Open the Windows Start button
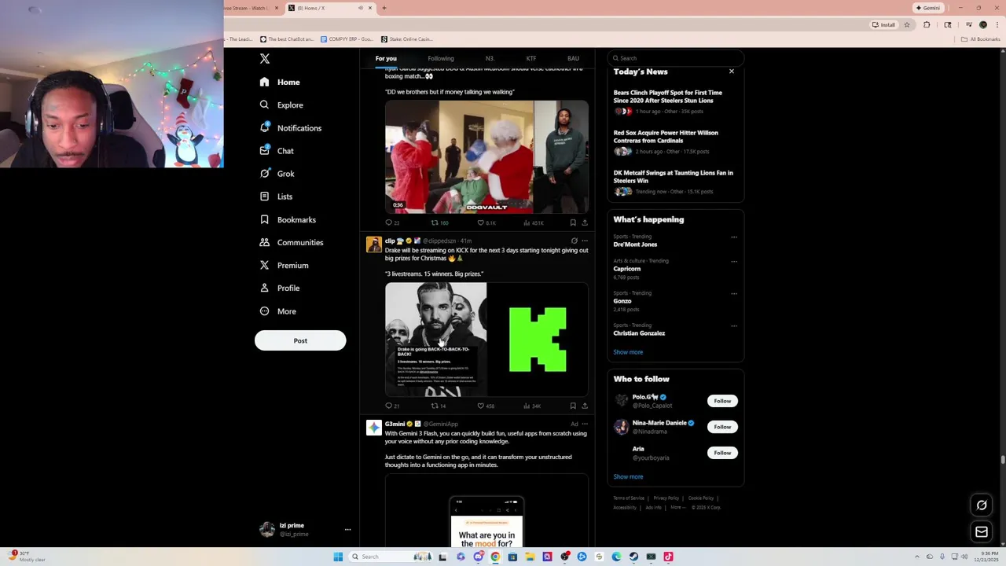The image size is (1006, 566). (338, 557)
